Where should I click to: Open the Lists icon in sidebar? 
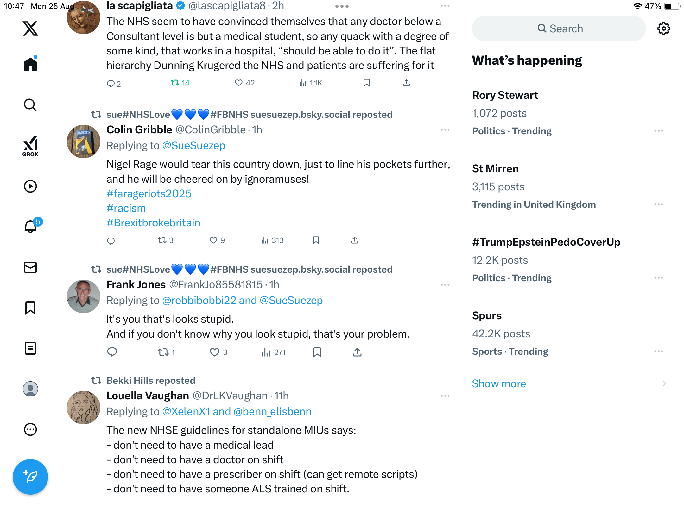pos(30,348)
